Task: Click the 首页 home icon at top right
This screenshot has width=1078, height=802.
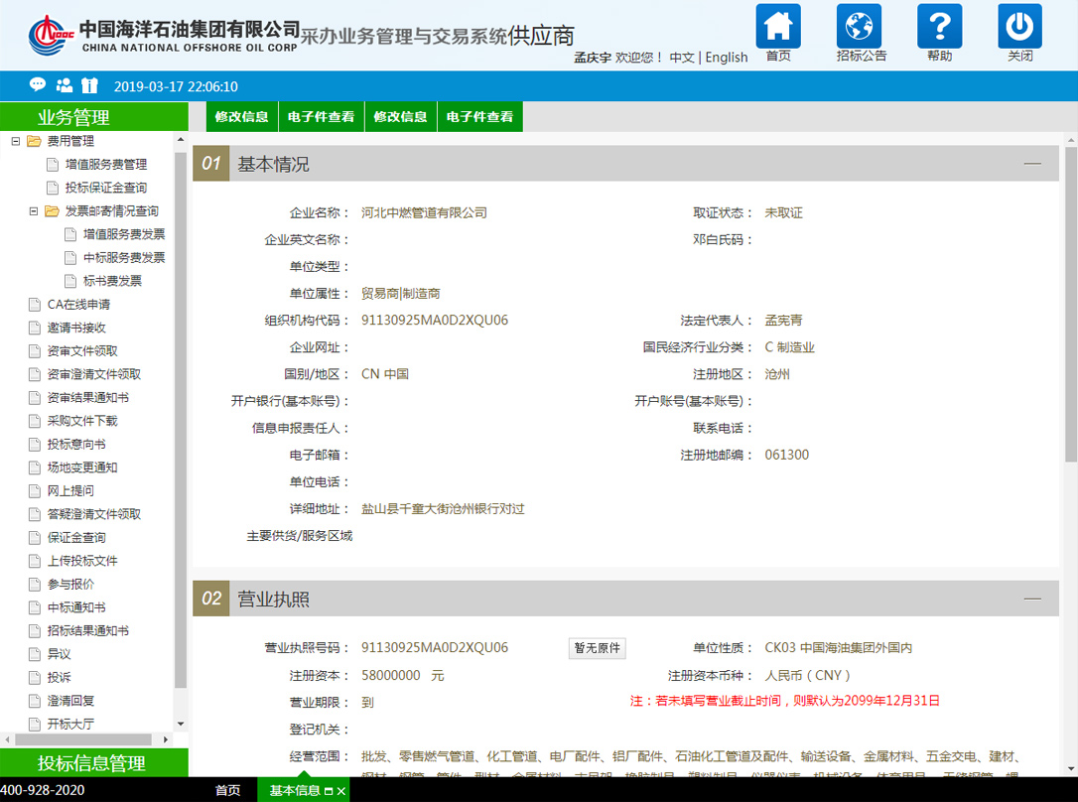Action: [x=778, y=32]
